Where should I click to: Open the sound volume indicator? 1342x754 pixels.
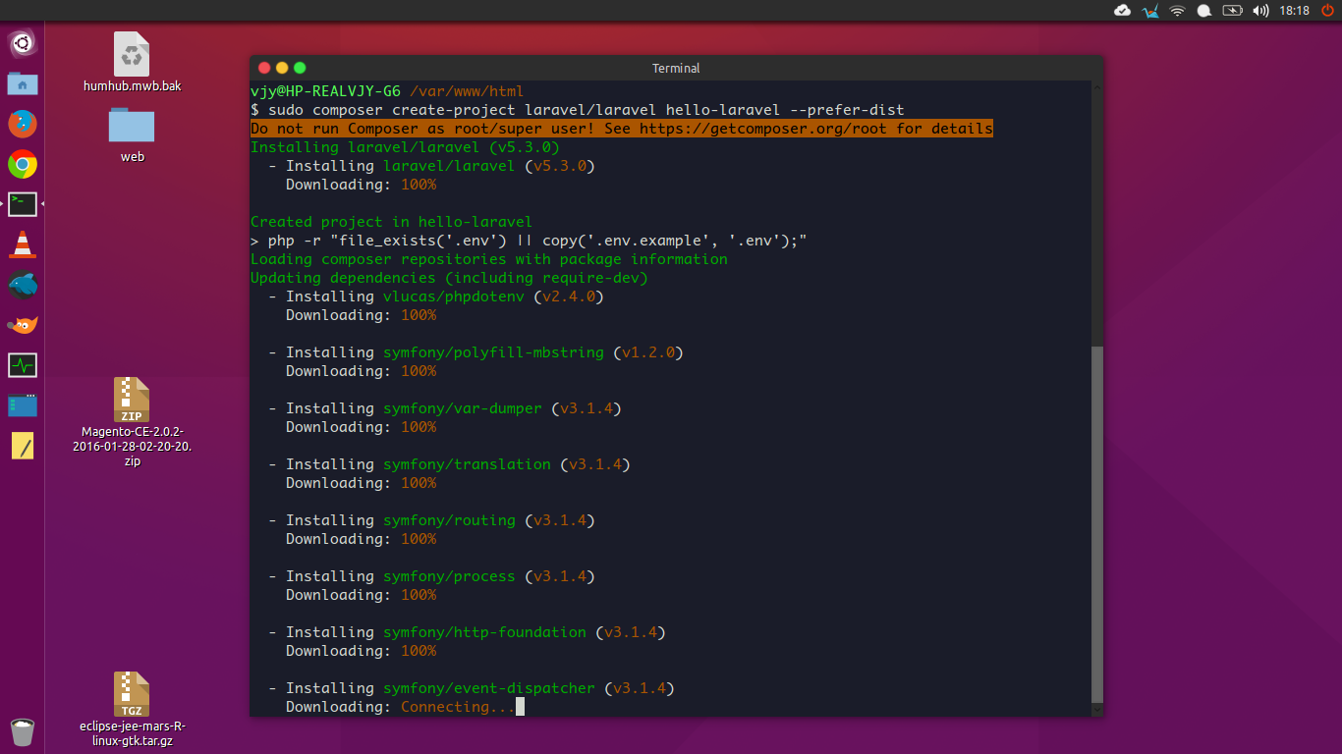tap(1261, 11)
